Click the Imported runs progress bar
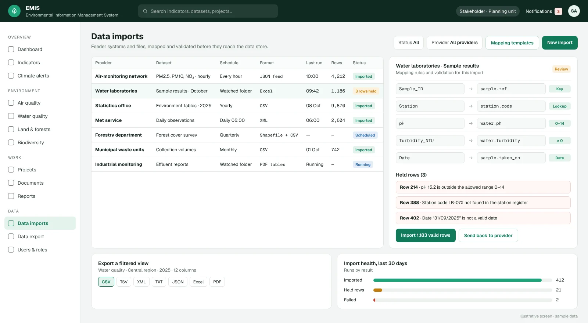This screenshot has width=588, height=323. coord(463,280)
